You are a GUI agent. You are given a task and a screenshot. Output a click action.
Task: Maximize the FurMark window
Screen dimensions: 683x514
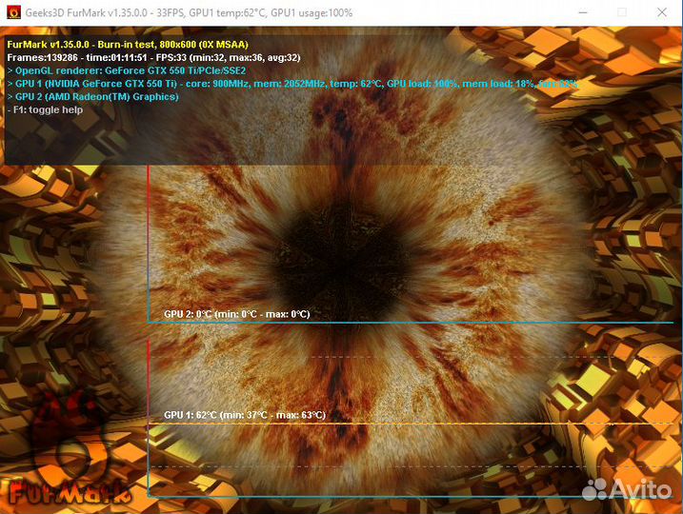(621, 13)
